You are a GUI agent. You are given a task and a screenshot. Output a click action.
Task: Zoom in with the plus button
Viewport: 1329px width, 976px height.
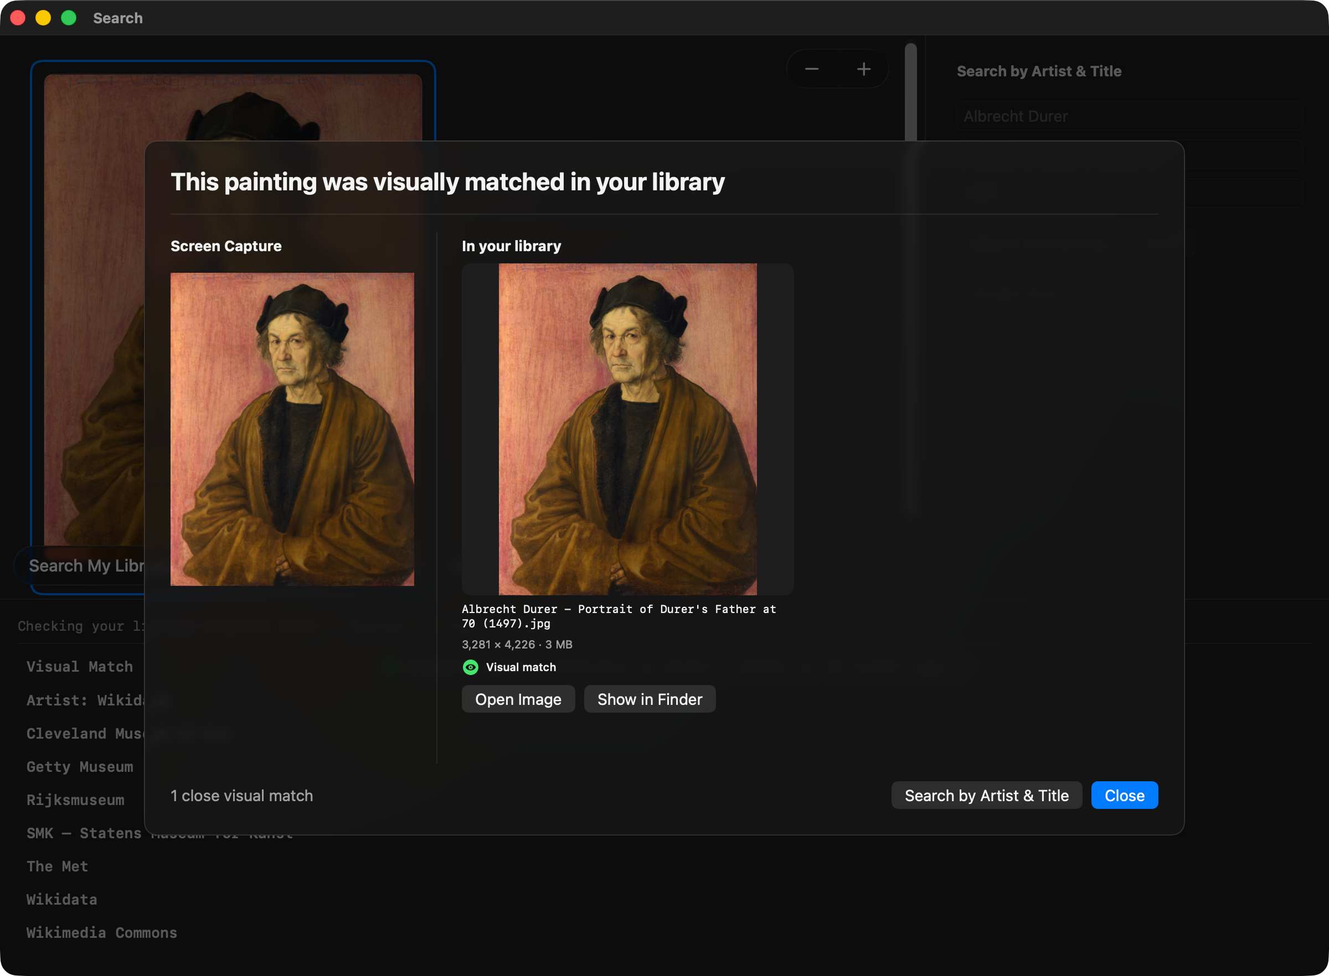click(x=863, y=69)
